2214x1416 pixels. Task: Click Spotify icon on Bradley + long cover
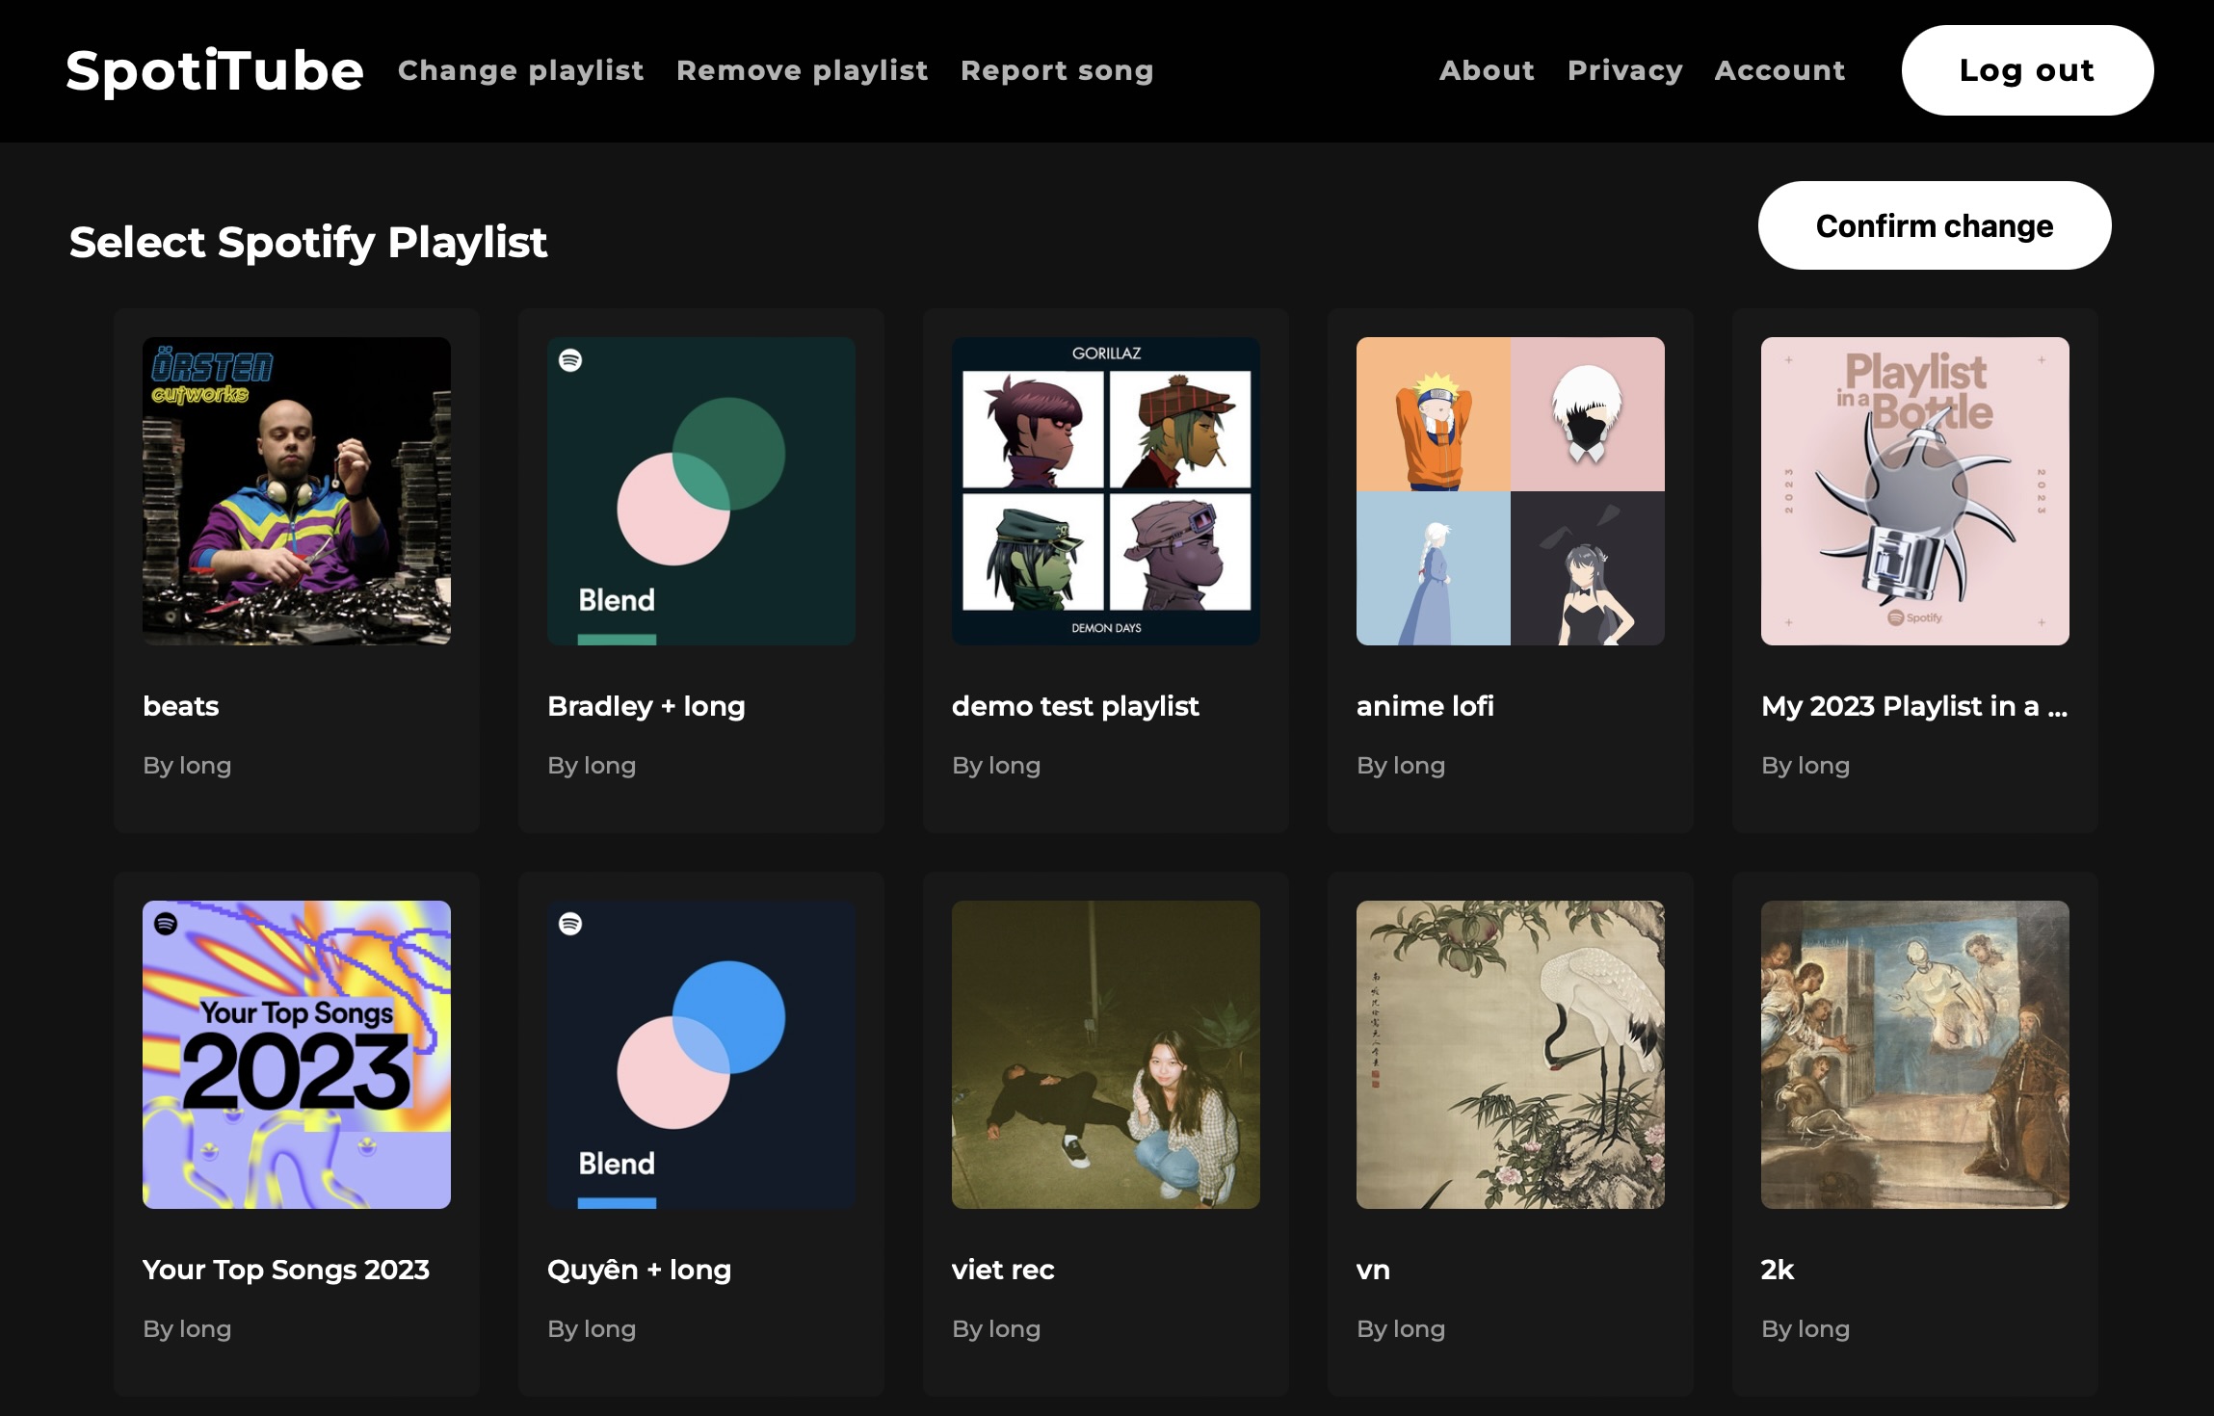pyautogui.click(x=570, y=360)
